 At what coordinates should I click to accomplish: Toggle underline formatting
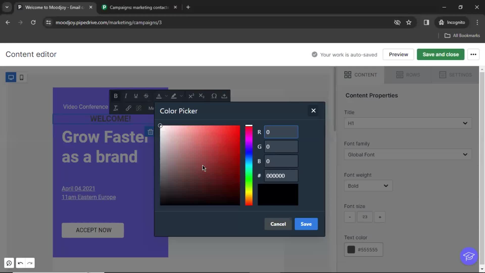click(x=136, y=96)
